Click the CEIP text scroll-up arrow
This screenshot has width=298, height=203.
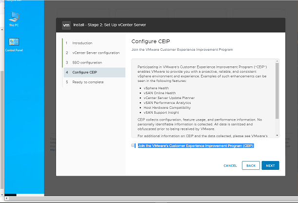[278, 61]
